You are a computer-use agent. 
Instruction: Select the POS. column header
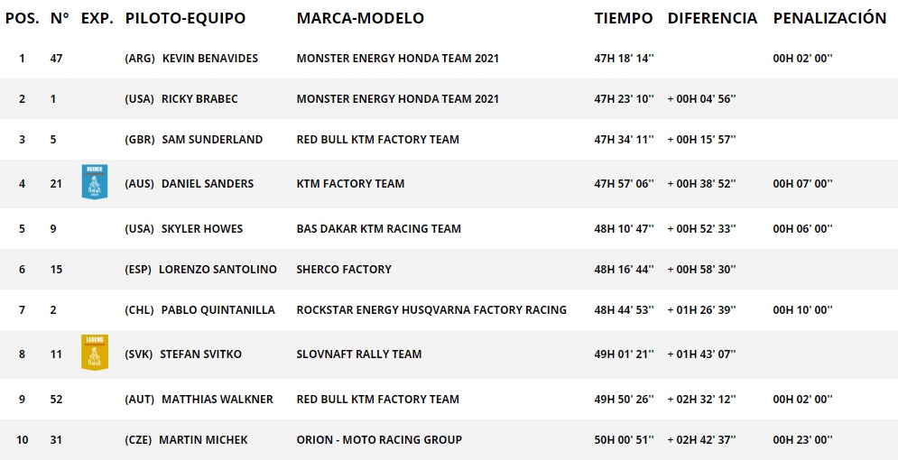click(23, 18)
